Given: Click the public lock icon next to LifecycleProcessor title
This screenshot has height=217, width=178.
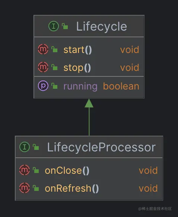Looking at the screenshot, I should [36, 147].
